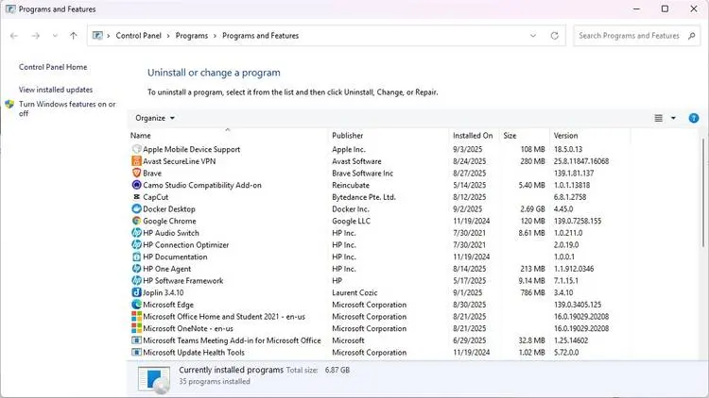Click the Microsoft Edge icon in list
Screen dimensions: 709x398
[136, 305]
